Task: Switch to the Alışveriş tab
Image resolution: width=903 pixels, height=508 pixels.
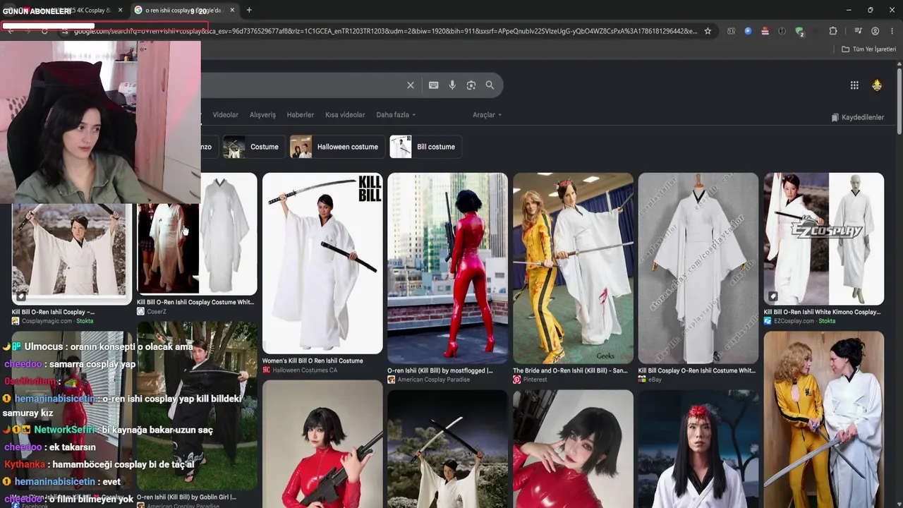Action: pyautogui.click(x=262, y=115)
